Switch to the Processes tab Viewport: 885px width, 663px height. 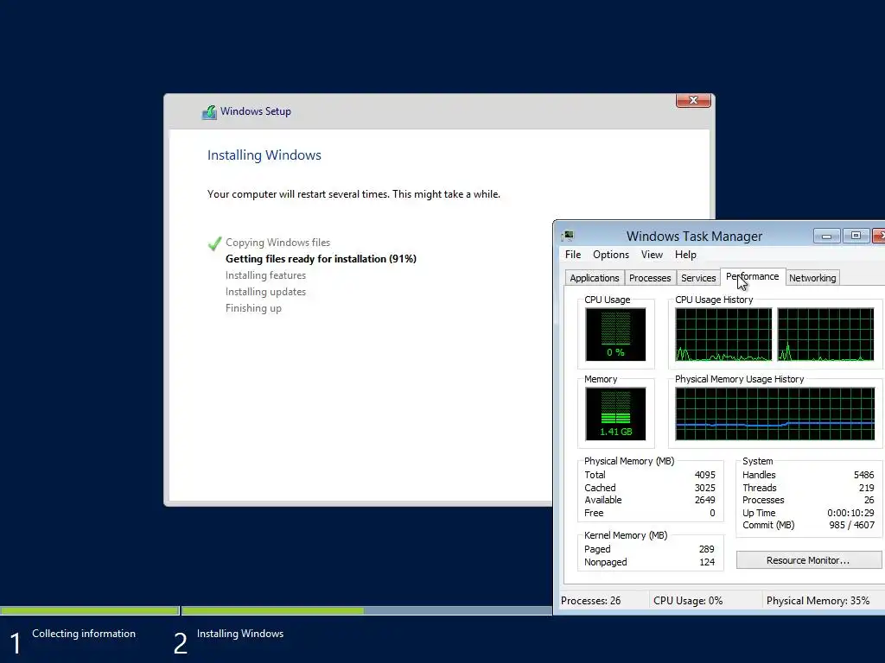pyautogui.click(x=650, y=278)
